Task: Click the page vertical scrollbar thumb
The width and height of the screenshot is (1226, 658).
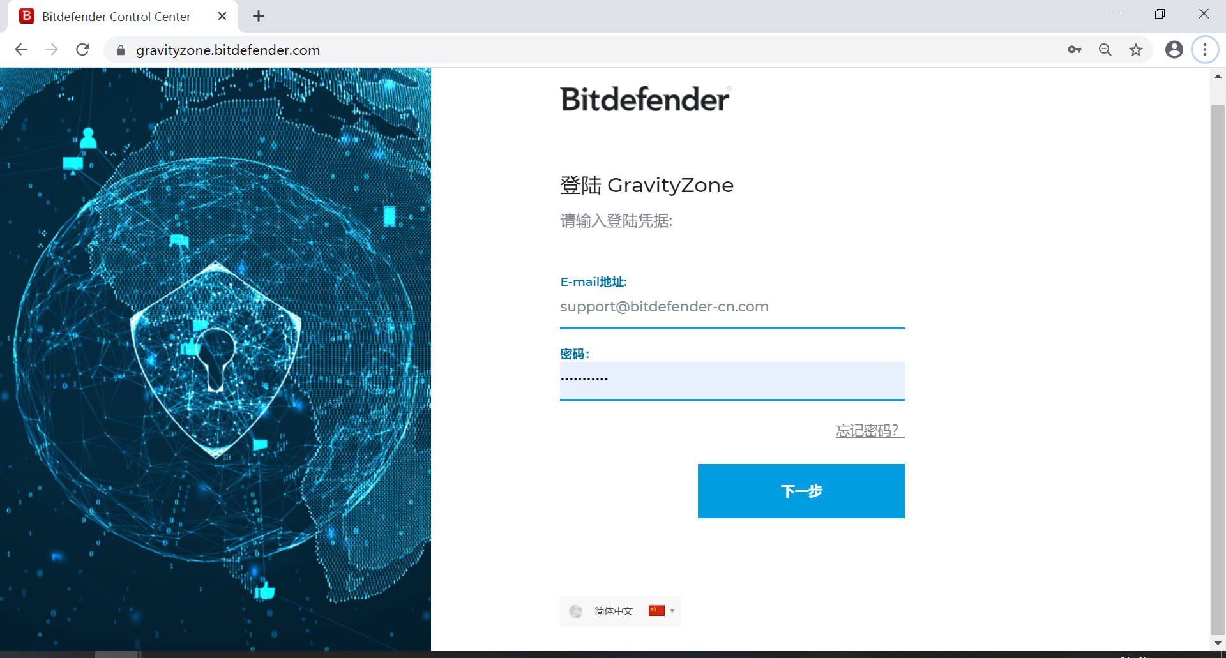Action: (x=1218, y=370)
